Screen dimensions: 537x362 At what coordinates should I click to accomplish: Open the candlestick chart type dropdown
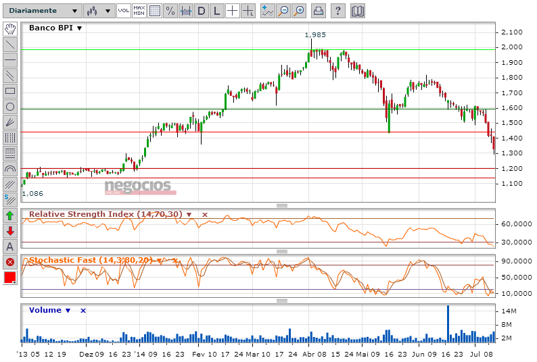(99, 11)
